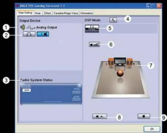167x133 pixels.
Task: Click the OK button
Action: pos(152,129)
